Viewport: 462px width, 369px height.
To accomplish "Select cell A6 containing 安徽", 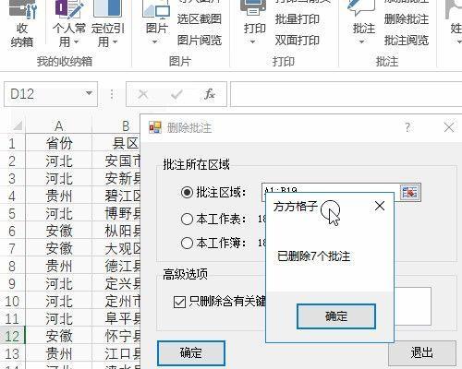I will click(59, 232).
